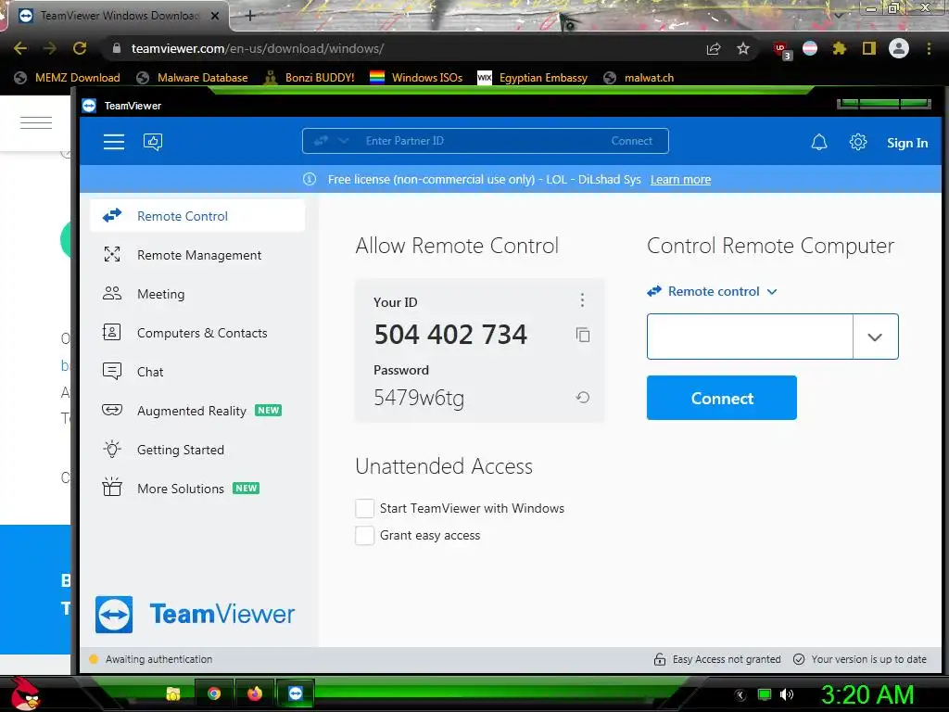This screenshot has width=949, height=712.
Task: Expand the connection type chevron in header
Action: pyautogui.click(x=344, y=141)
